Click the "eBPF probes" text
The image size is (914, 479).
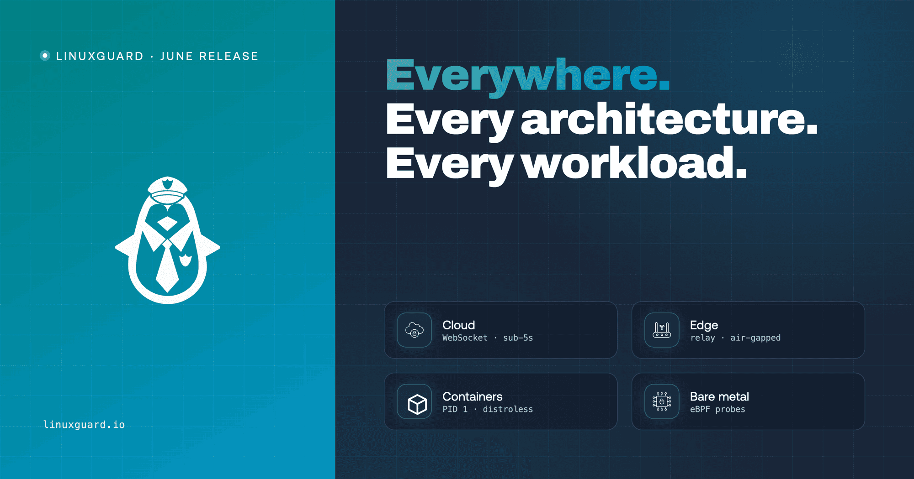click(x=717, y=409)
